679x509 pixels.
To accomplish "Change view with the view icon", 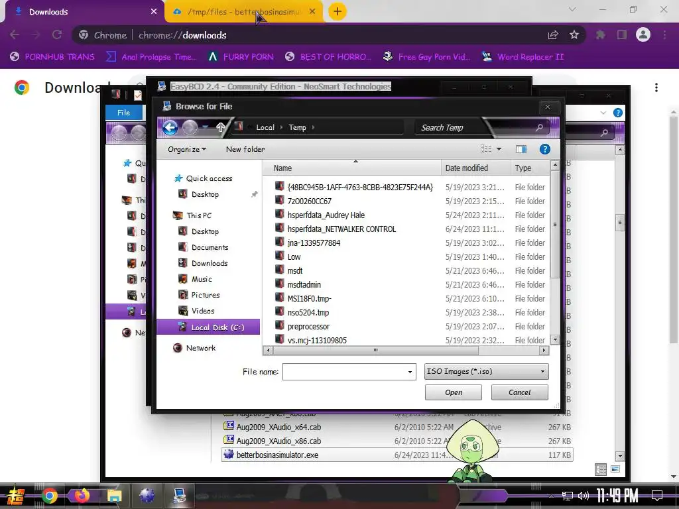I will [x=486, y=149].
